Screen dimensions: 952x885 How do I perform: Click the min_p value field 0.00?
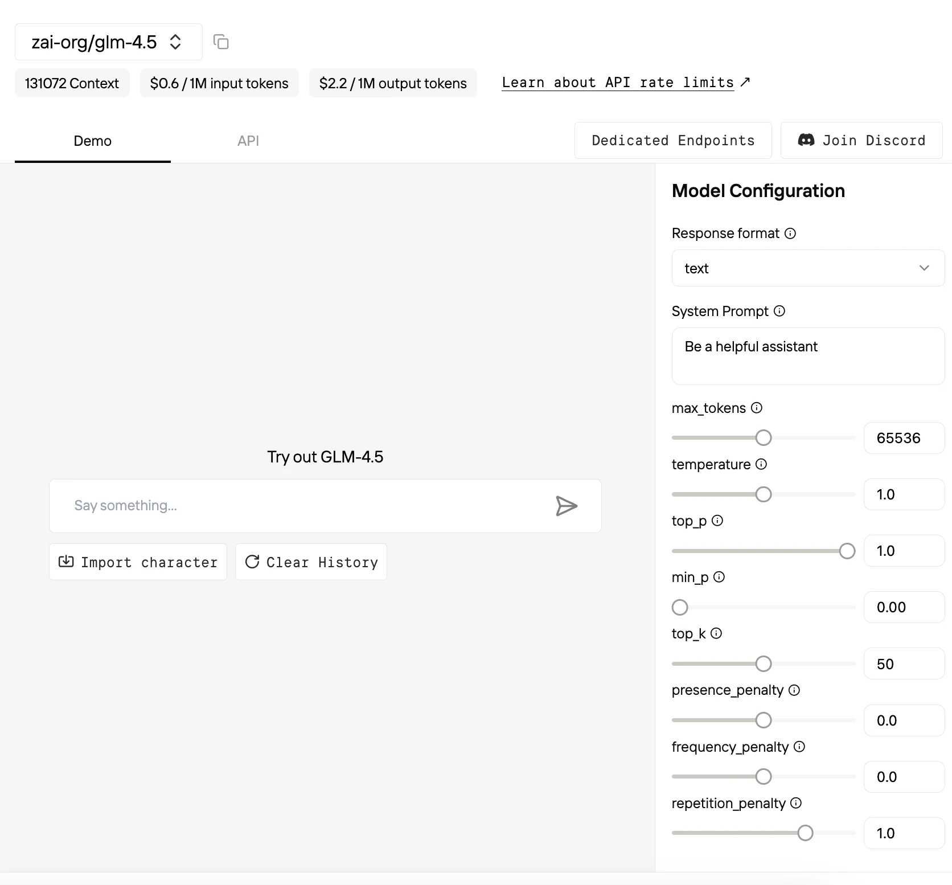904,607
